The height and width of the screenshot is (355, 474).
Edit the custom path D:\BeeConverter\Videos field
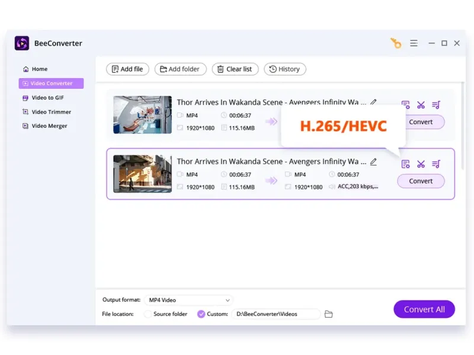point(276,314)
